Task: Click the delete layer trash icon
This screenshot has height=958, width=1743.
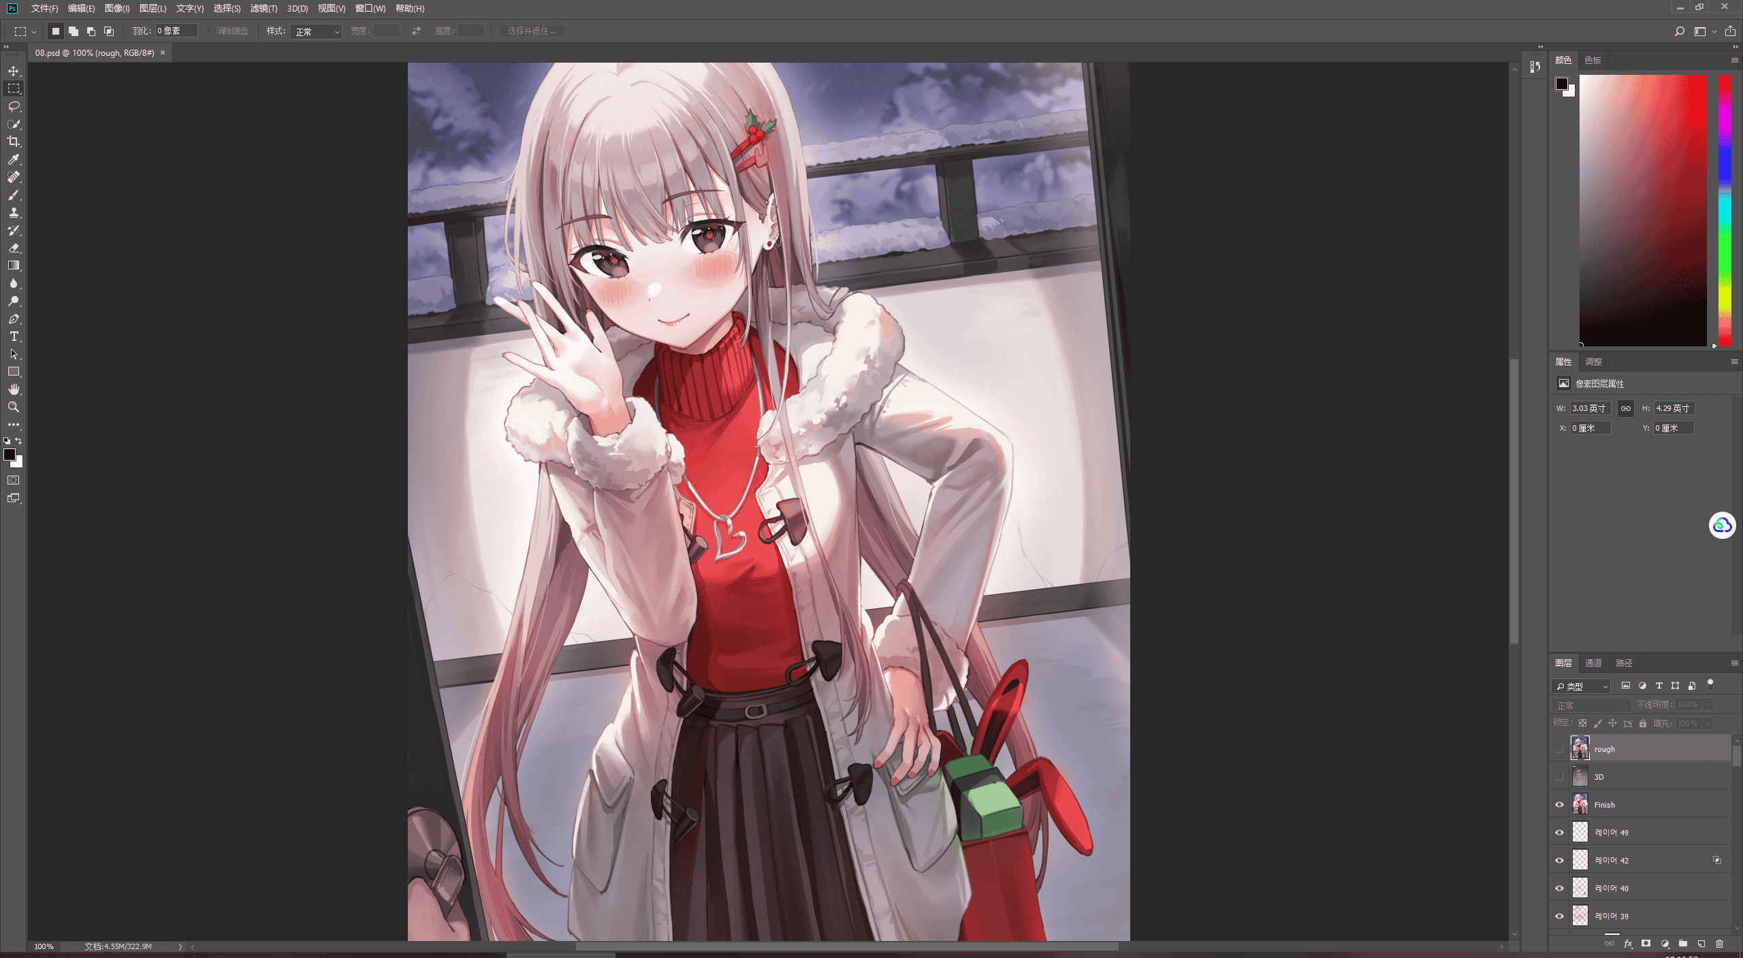Action: pyautogui.click(x=1719, y=944)
